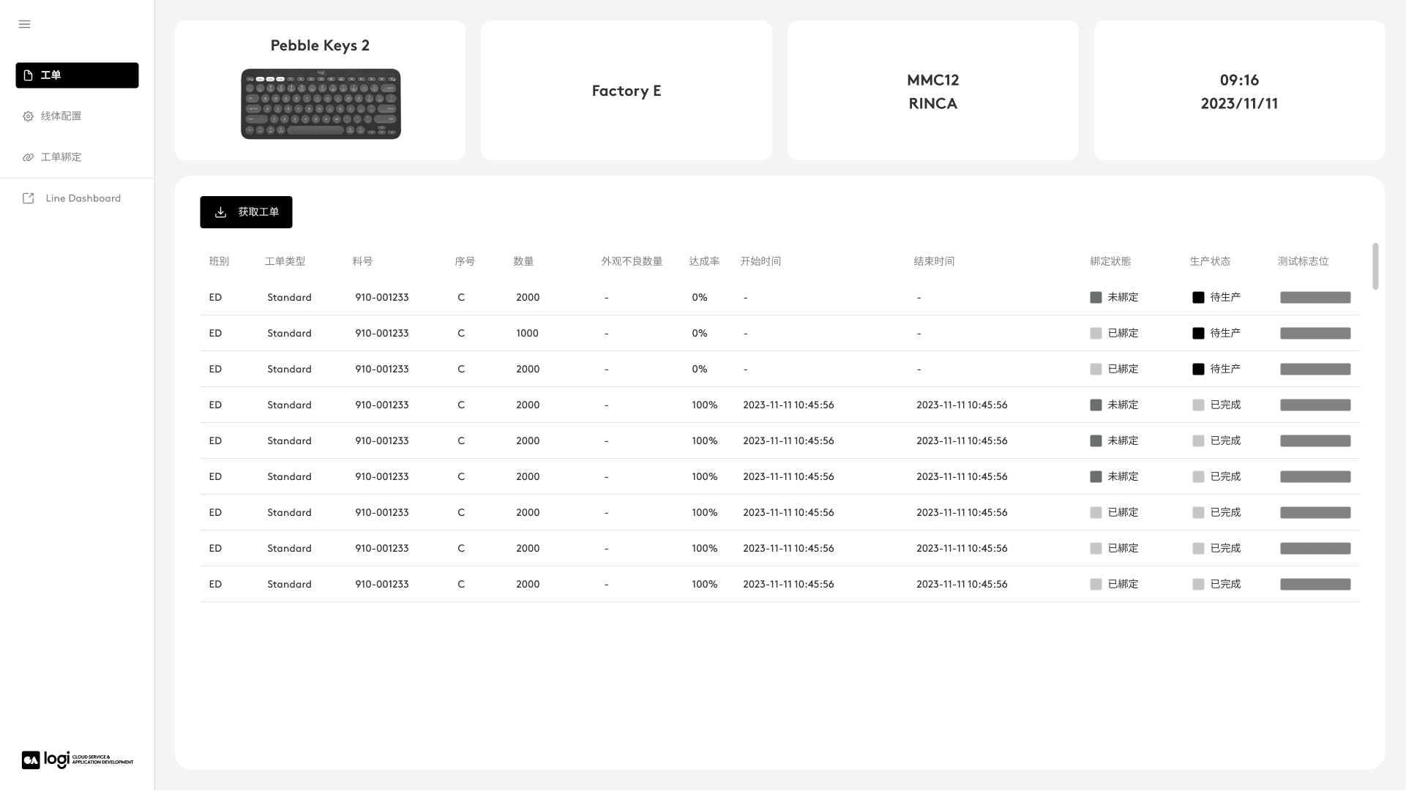Image resolution: width=1406 pixels, height=791 pixels.
Task: Click the link icon for 工单綁定
Action: [x=28, y=157]
